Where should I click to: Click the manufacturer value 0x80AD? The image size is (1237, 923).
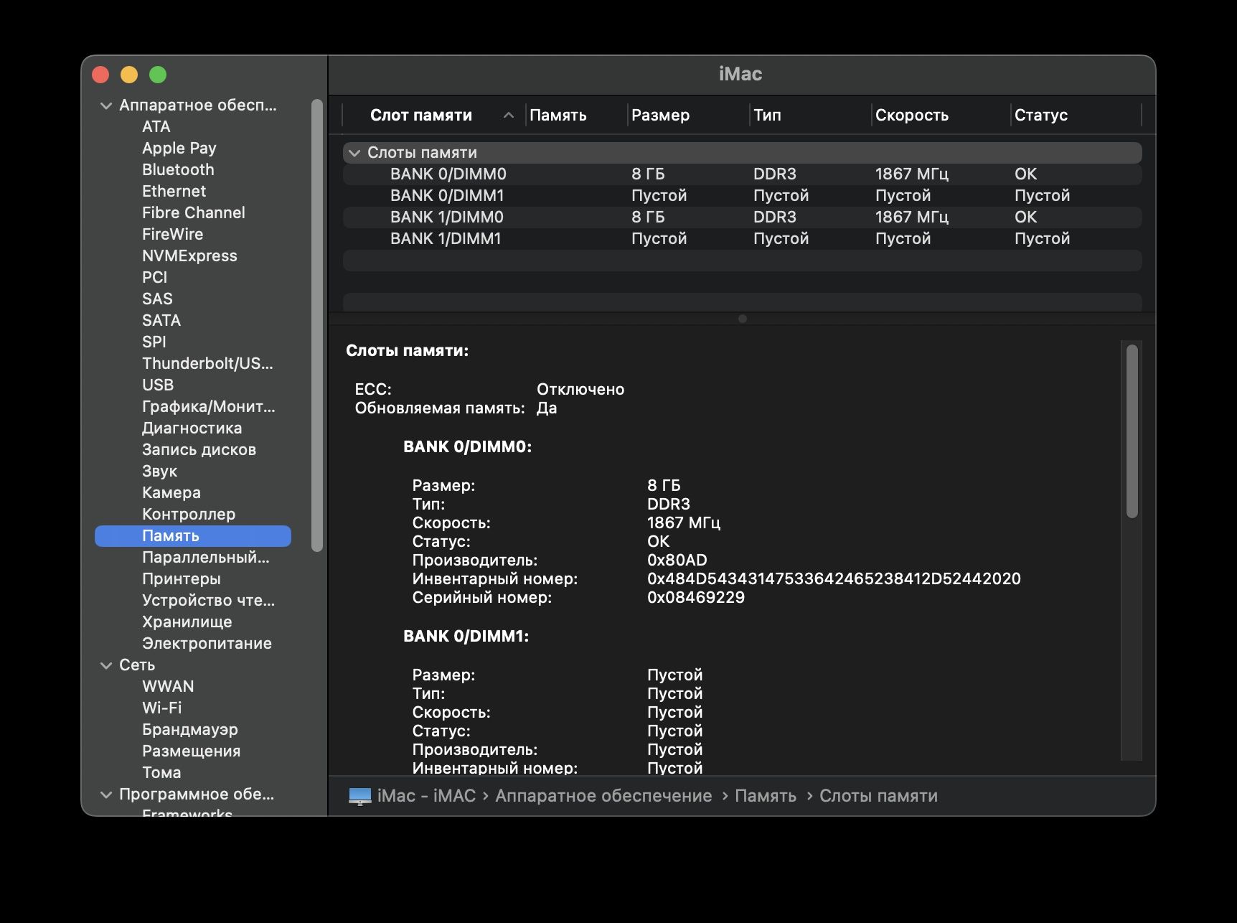coord(677,561)
